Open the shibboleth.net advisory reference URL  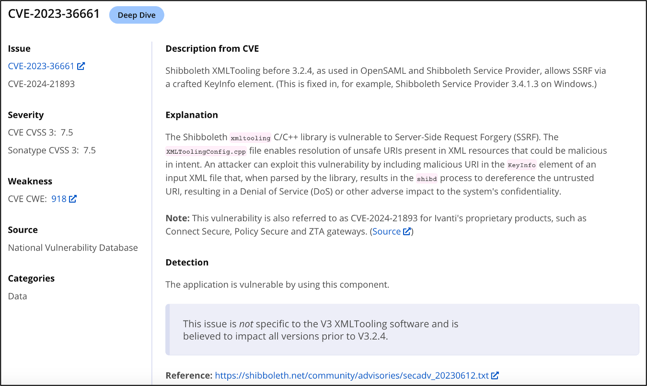(352, 375)
